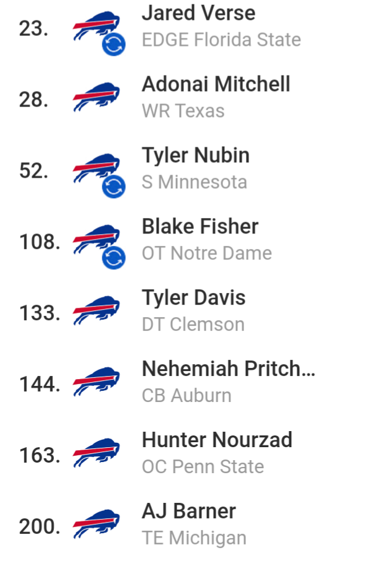Open Tyler Davis player name

tap(193, 298)
